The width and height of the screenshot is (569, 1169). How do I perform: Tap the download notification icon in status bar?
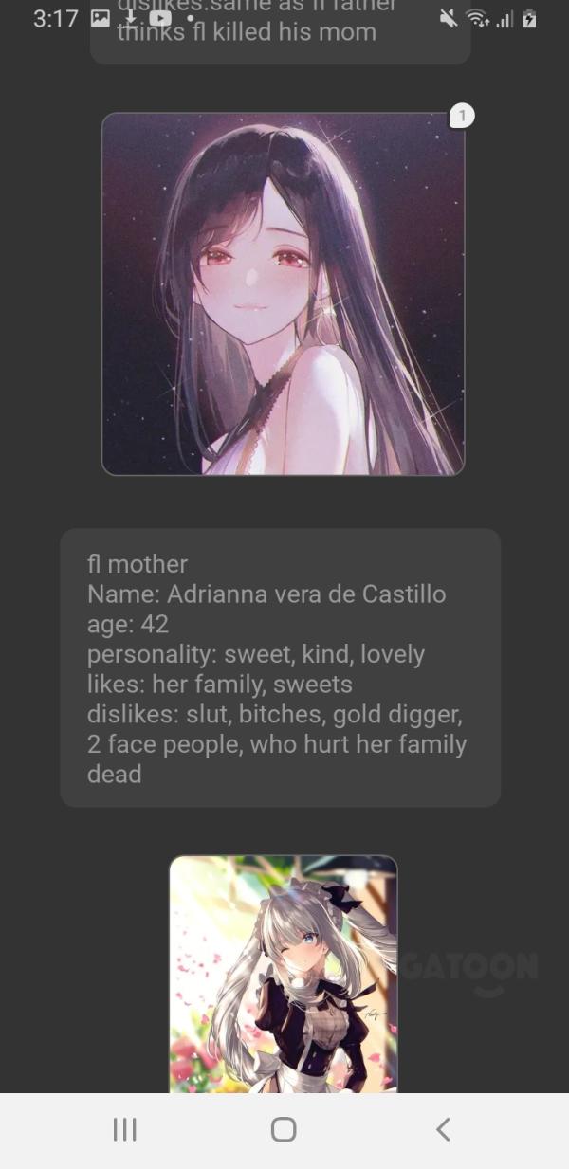click(132, 17)
